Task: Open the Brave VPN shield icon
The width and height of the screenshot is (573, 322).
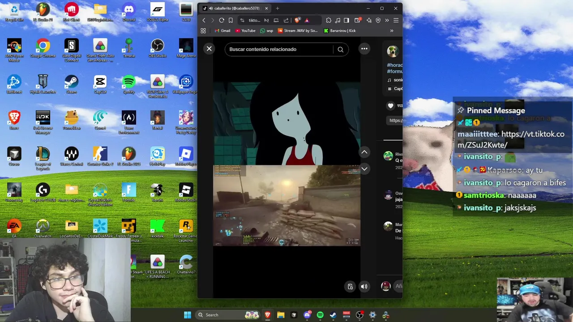Action: 378,20
